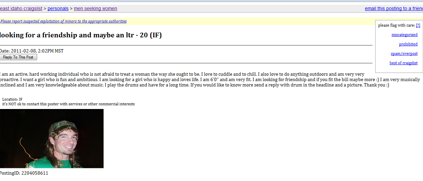Flag the post as spam/overpost
This screenshot has height=181, width=423.
tap(404, 54)
